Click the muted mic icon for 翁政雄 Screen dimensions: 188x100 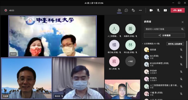[181, 49]
